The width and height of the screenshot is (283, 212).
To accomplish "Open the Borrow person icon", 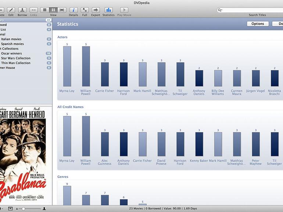I will (22, 10).
